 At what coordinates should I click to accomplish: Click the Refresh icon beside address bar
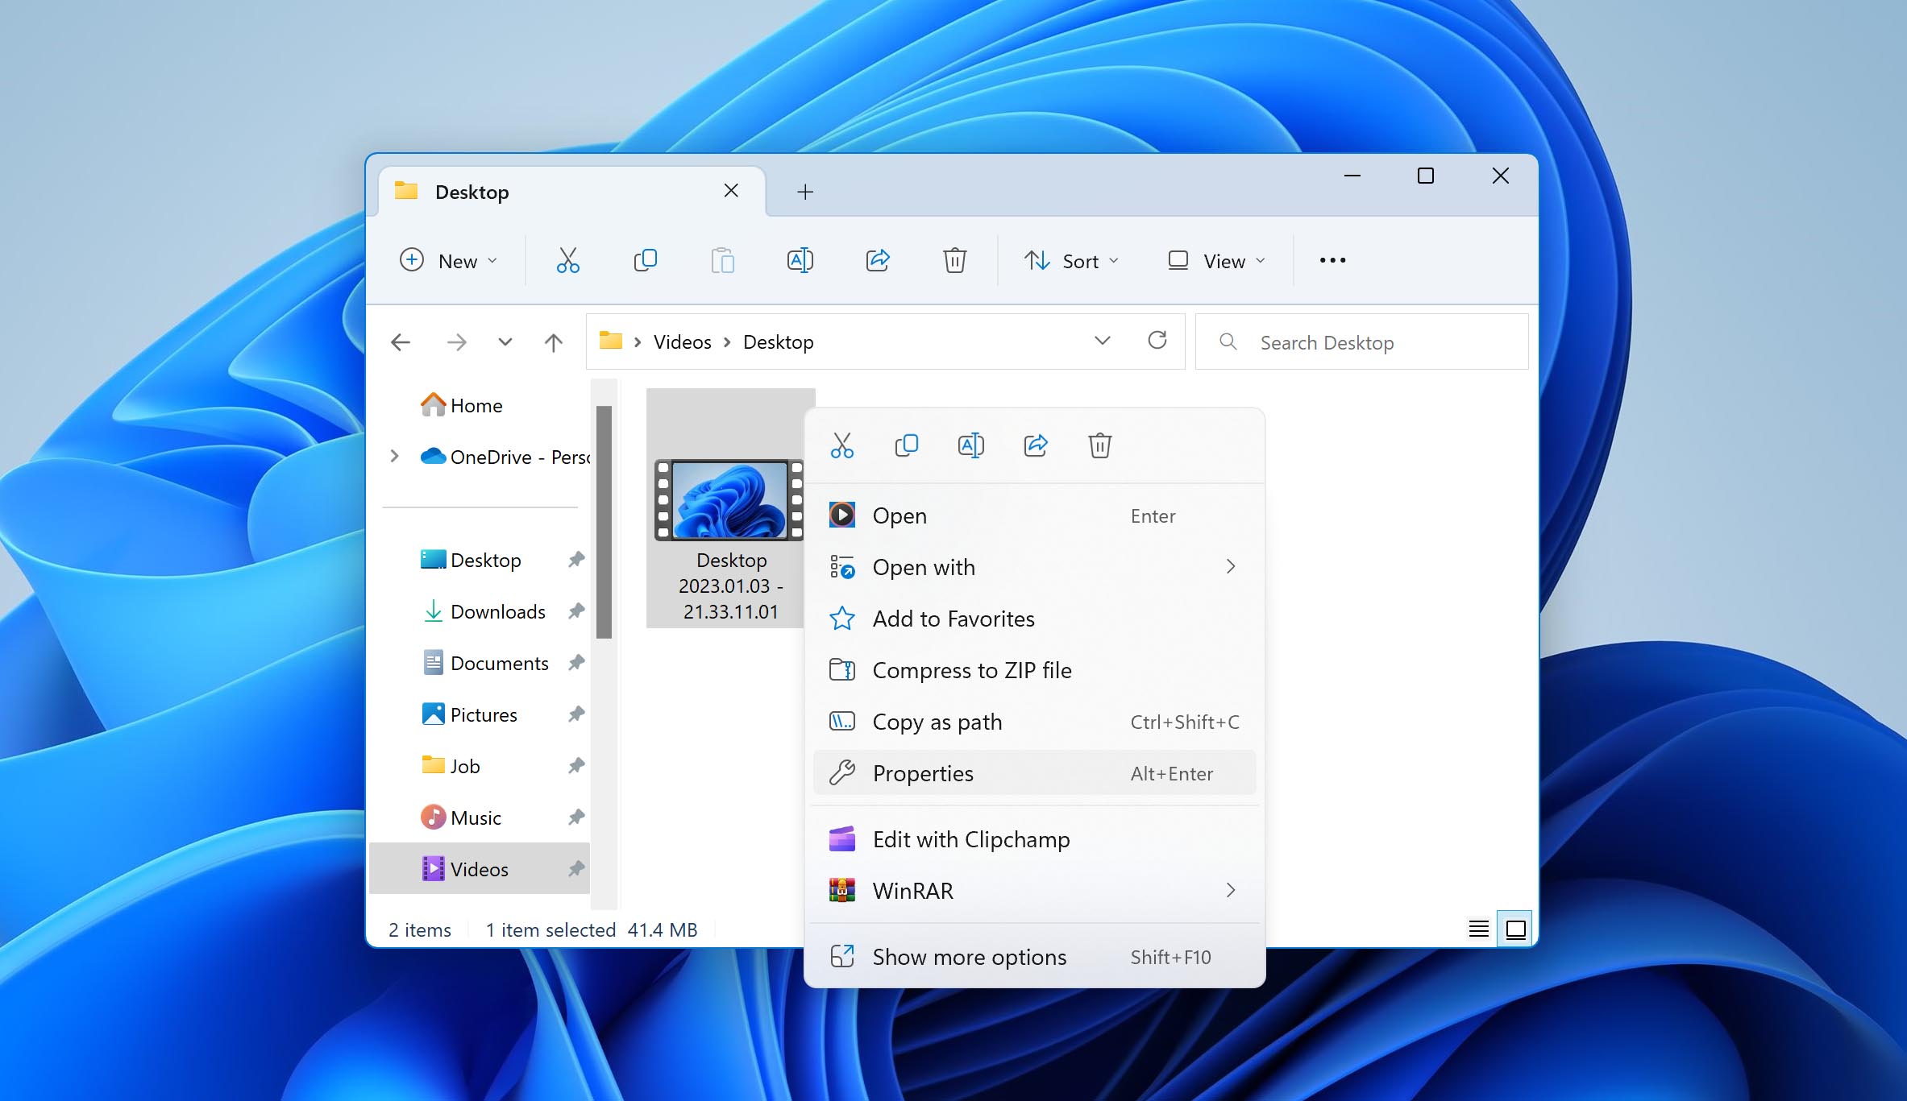(x=1157, y=341)
